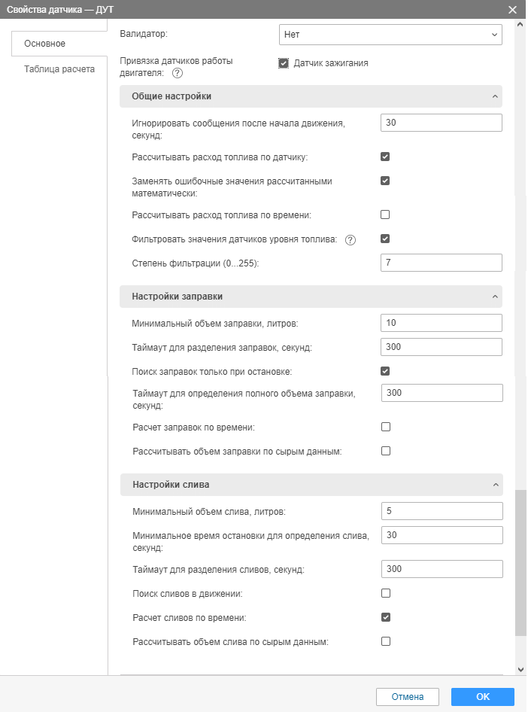Toggle the Датчик зажигания checkbox
This screenshot has height=712, width=528.
(284, 63)
